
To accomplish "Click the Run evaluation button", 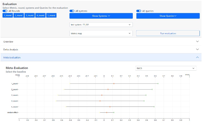I will pos(168,33).
